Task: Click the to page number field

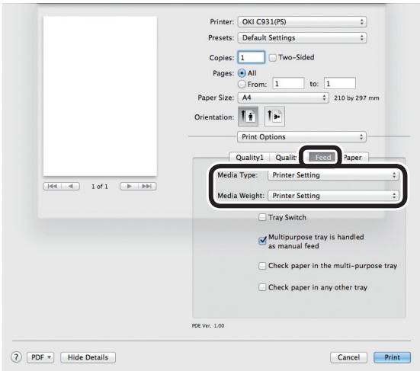Action: 340,83
